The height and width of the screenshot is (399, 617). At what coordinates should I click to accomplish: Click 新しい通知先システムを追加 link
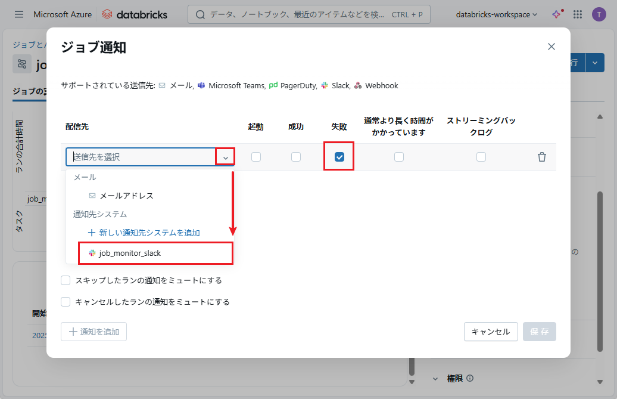149,233
